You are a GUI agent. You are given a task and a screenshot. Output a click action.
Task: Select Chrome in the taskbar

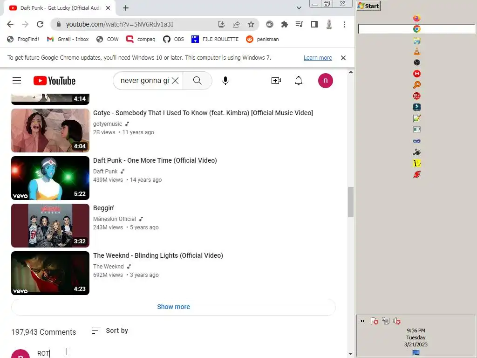[417, 29]
